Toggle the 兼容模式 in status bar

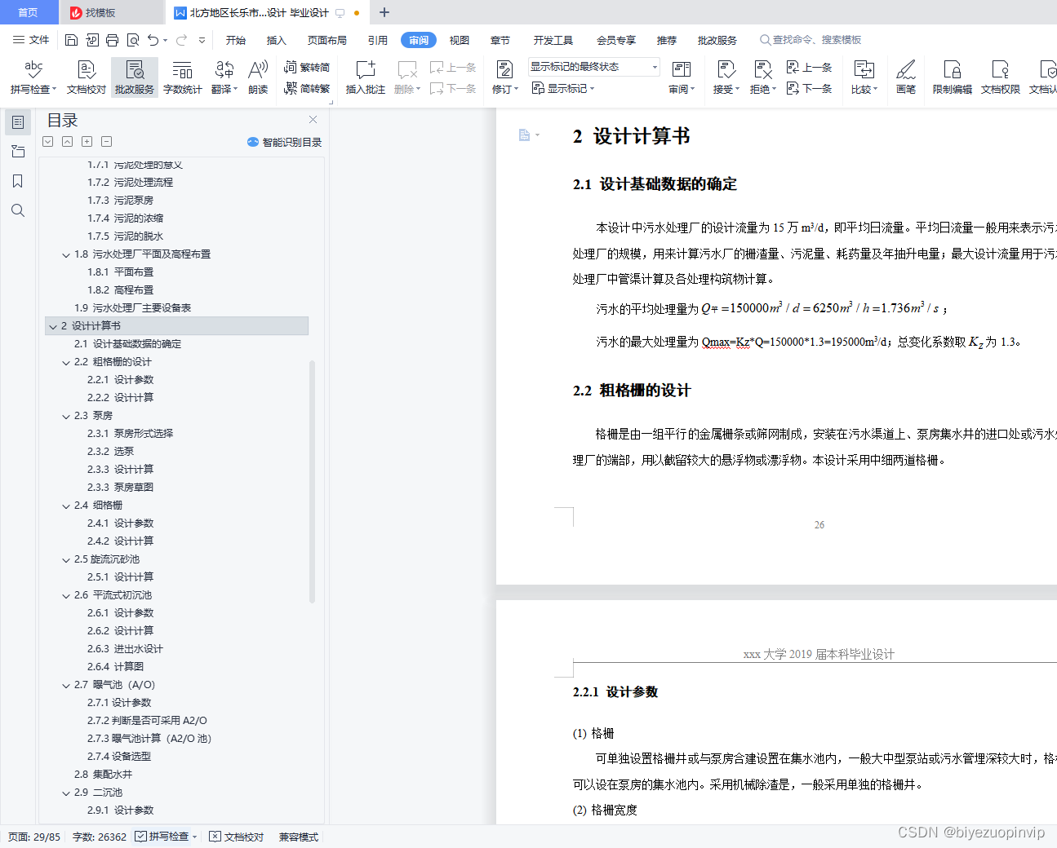point(297,836)
